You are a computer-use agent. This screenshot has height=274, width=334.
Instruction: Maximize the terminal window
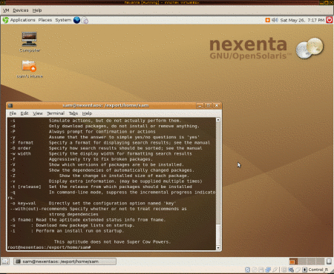[209, 106]
